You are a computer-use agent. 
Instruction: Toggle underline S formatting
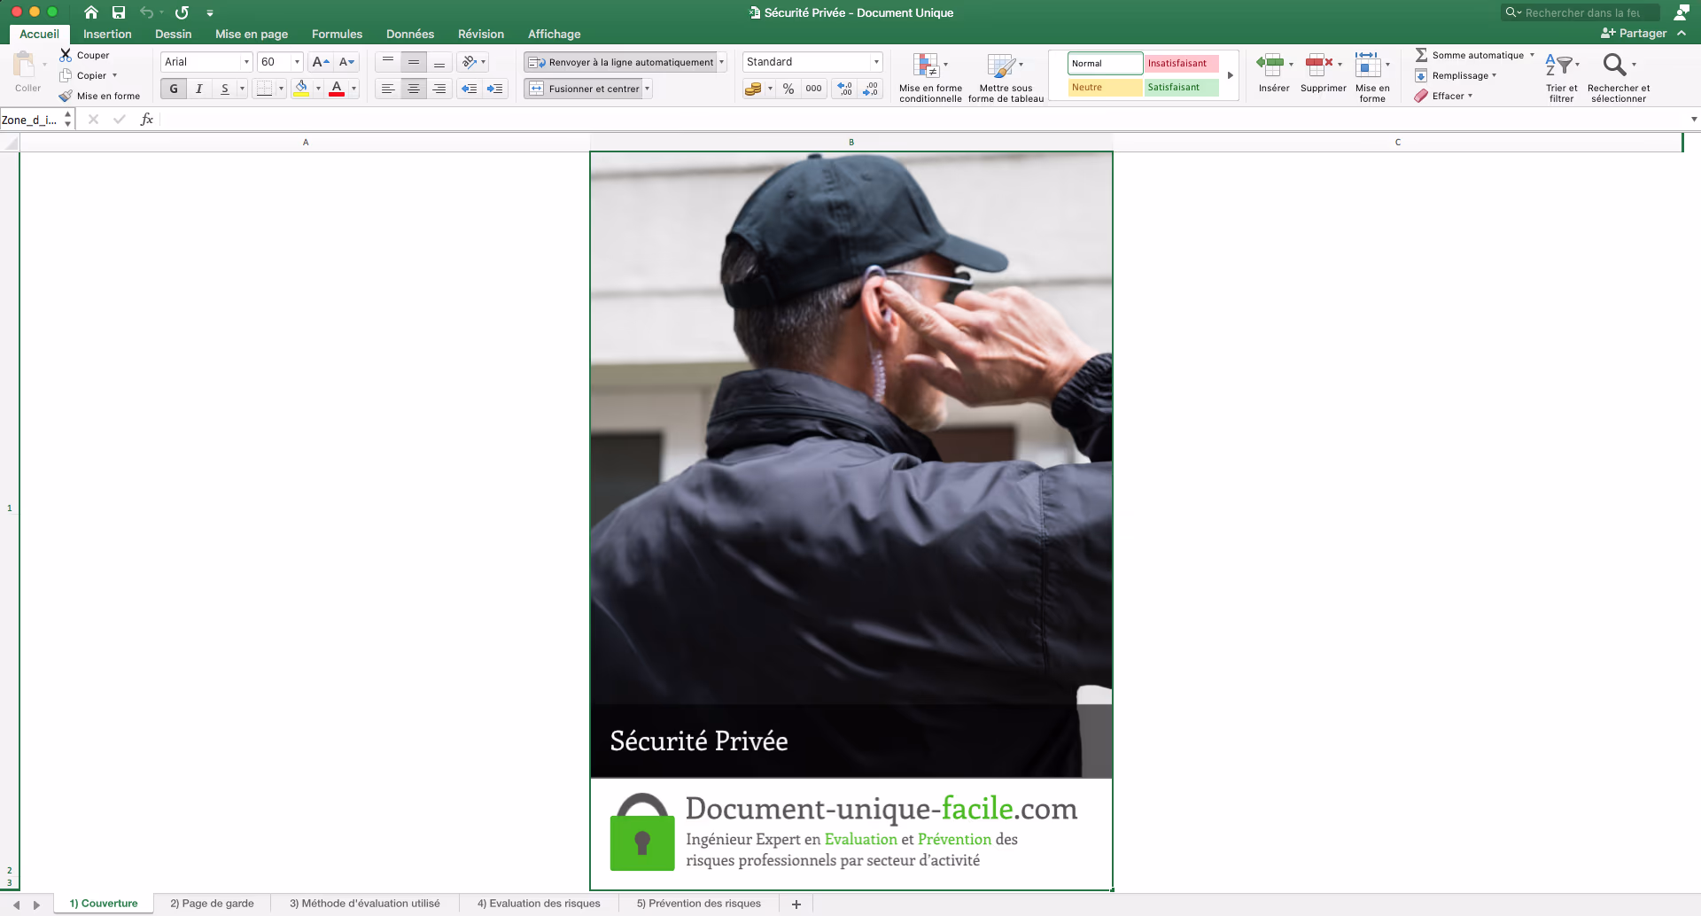click(x=225, y=89)
